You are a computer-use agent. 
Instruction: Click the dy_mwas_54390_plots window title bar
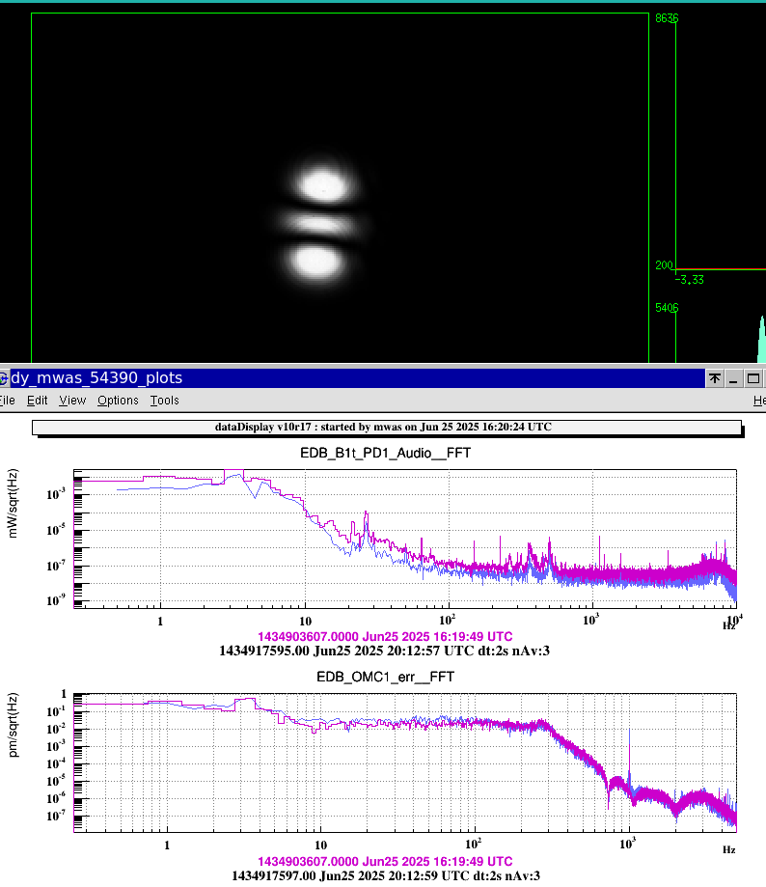coord(356,378)
